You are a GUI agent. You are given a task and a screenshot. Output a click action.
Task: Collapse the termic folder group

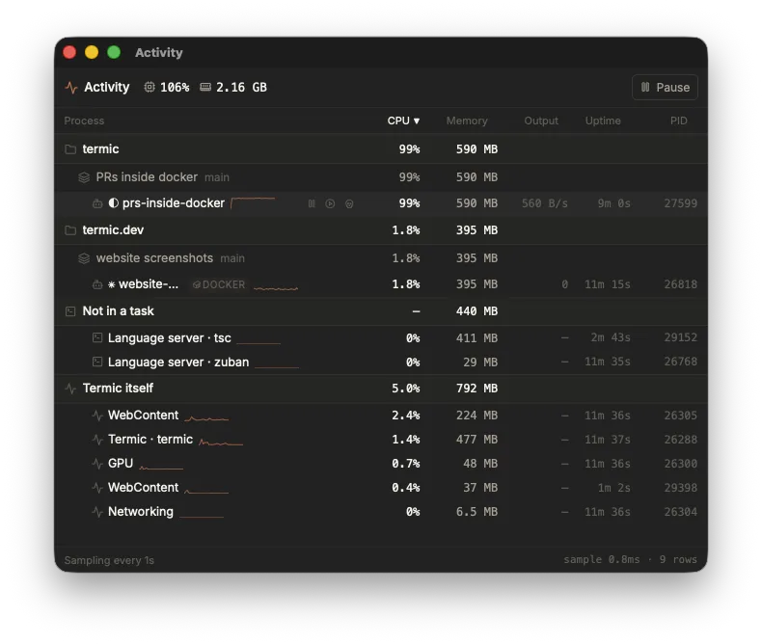[x=381, y=149]
